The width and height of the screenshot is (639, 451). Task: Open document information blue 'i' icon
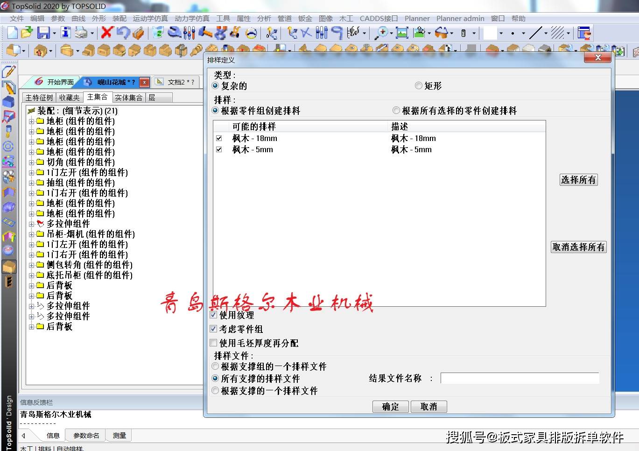[x=66, y=33]
